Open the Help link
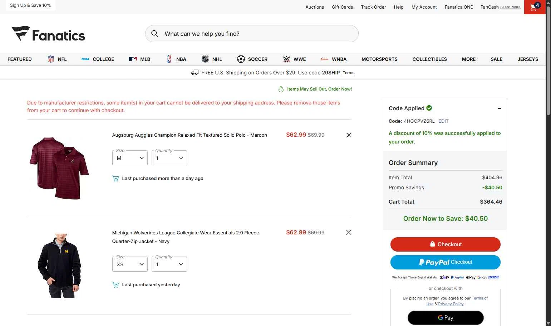This screenshot has width=551, height=326. pos(399,7)
